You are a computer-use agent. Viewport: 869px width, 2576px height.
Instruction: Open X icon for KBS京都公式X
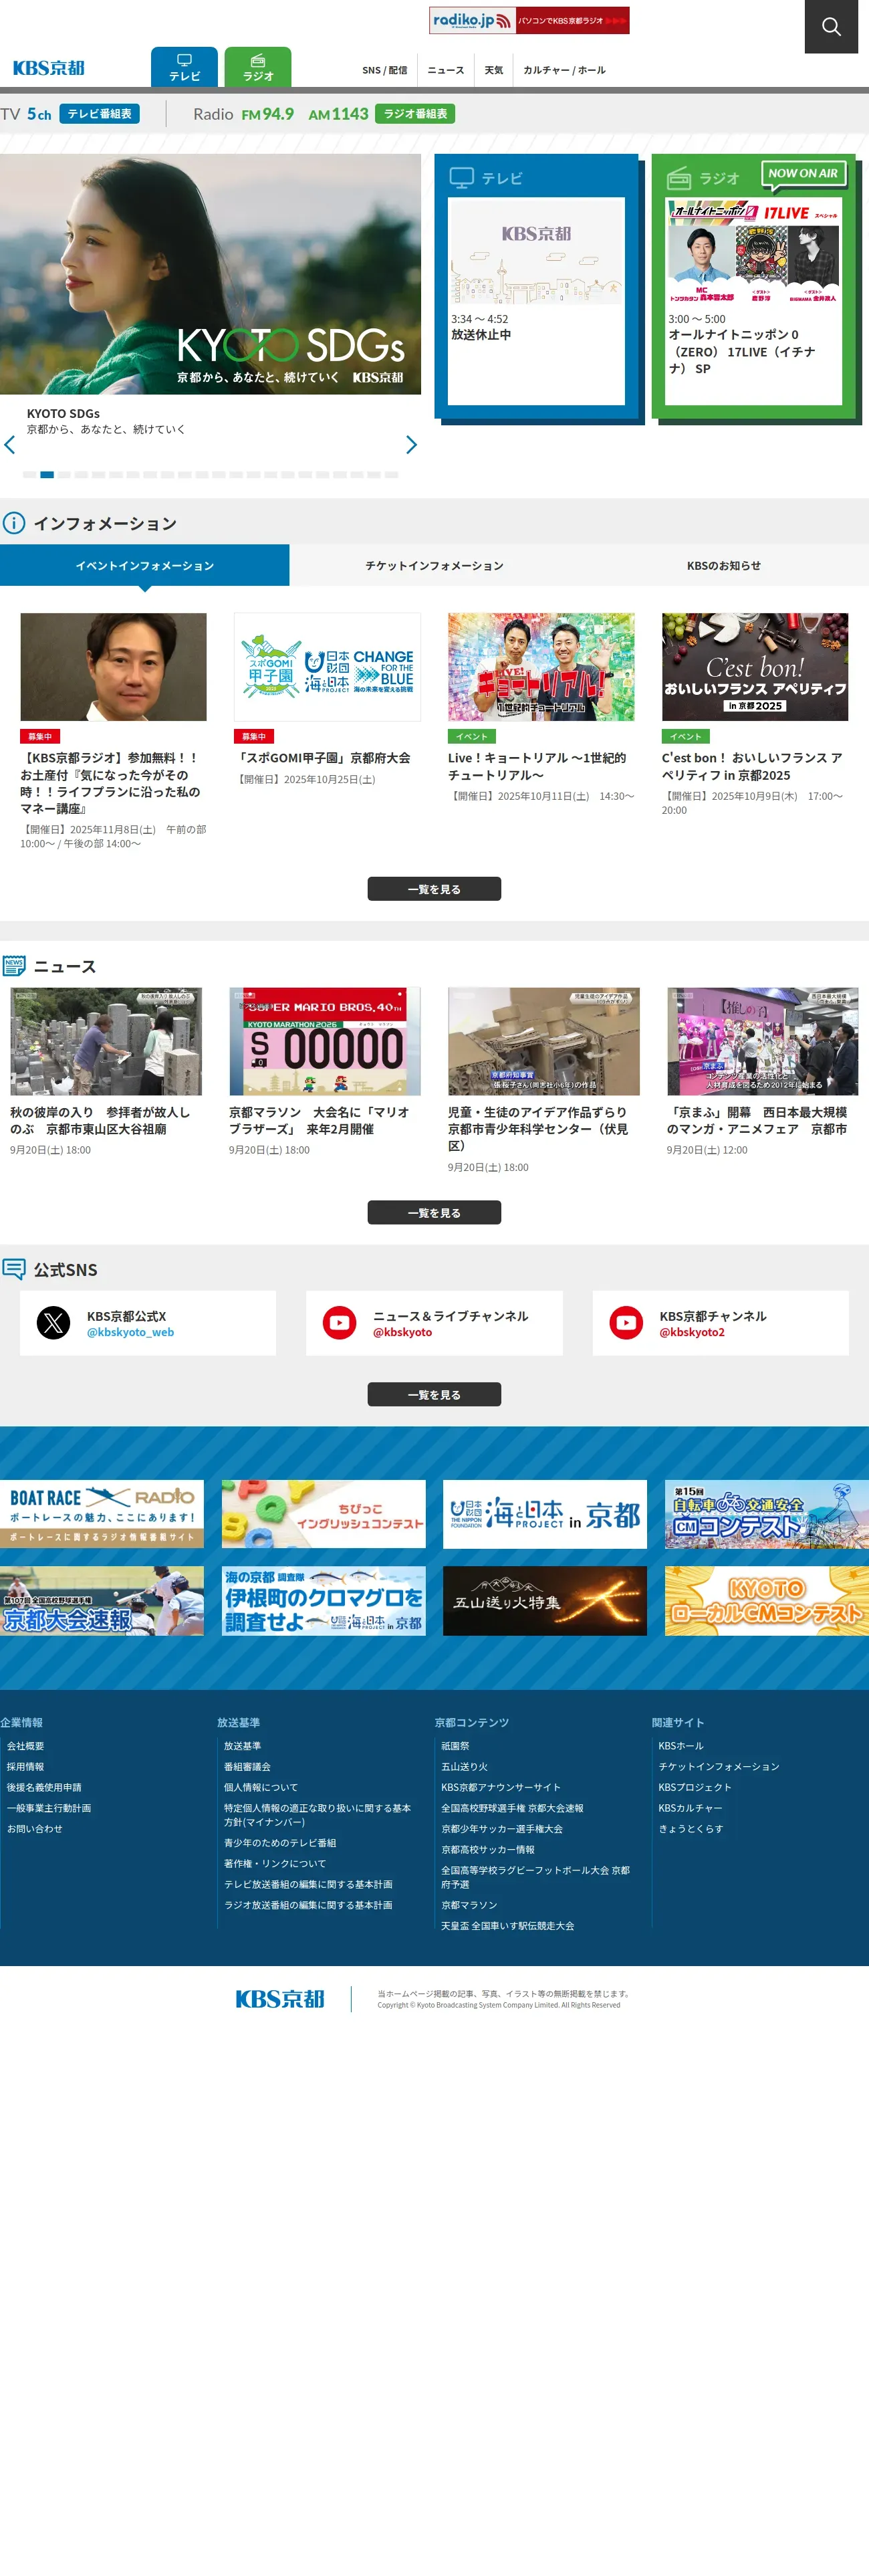click(x=53, y=1323)
